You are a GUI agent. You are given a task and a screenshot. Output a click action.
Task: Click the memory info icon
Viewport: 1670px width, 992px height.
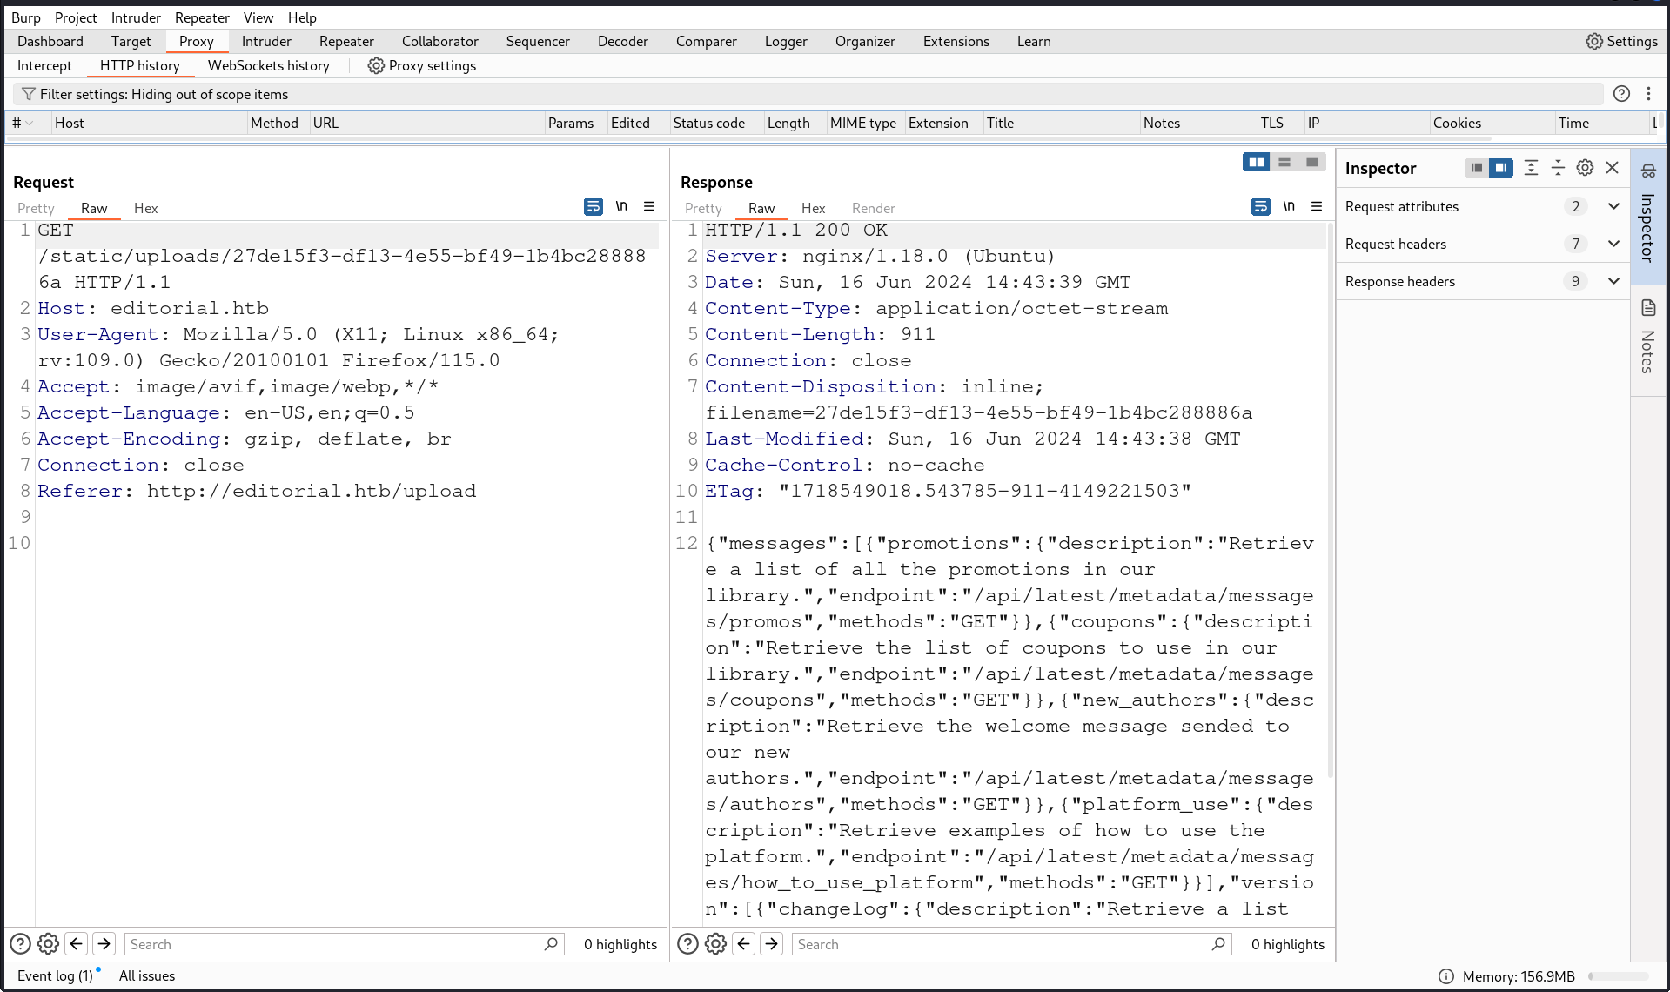pyautogui.click(x=1446, y=976)
